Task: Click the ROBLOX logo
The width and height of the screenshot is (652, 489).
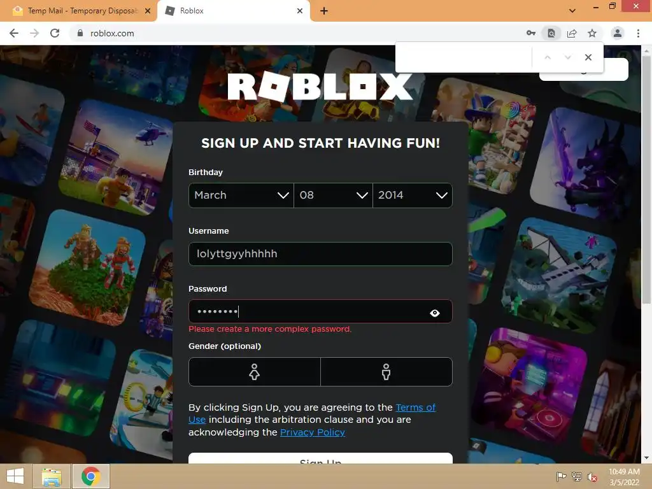Action: click(x=320, y=87)
